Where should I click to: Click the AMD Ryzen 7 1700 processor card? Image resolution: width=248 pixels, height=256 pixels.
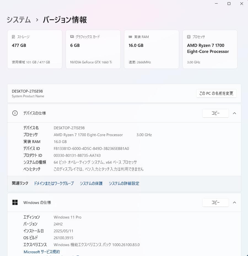(x=210, y=49)
